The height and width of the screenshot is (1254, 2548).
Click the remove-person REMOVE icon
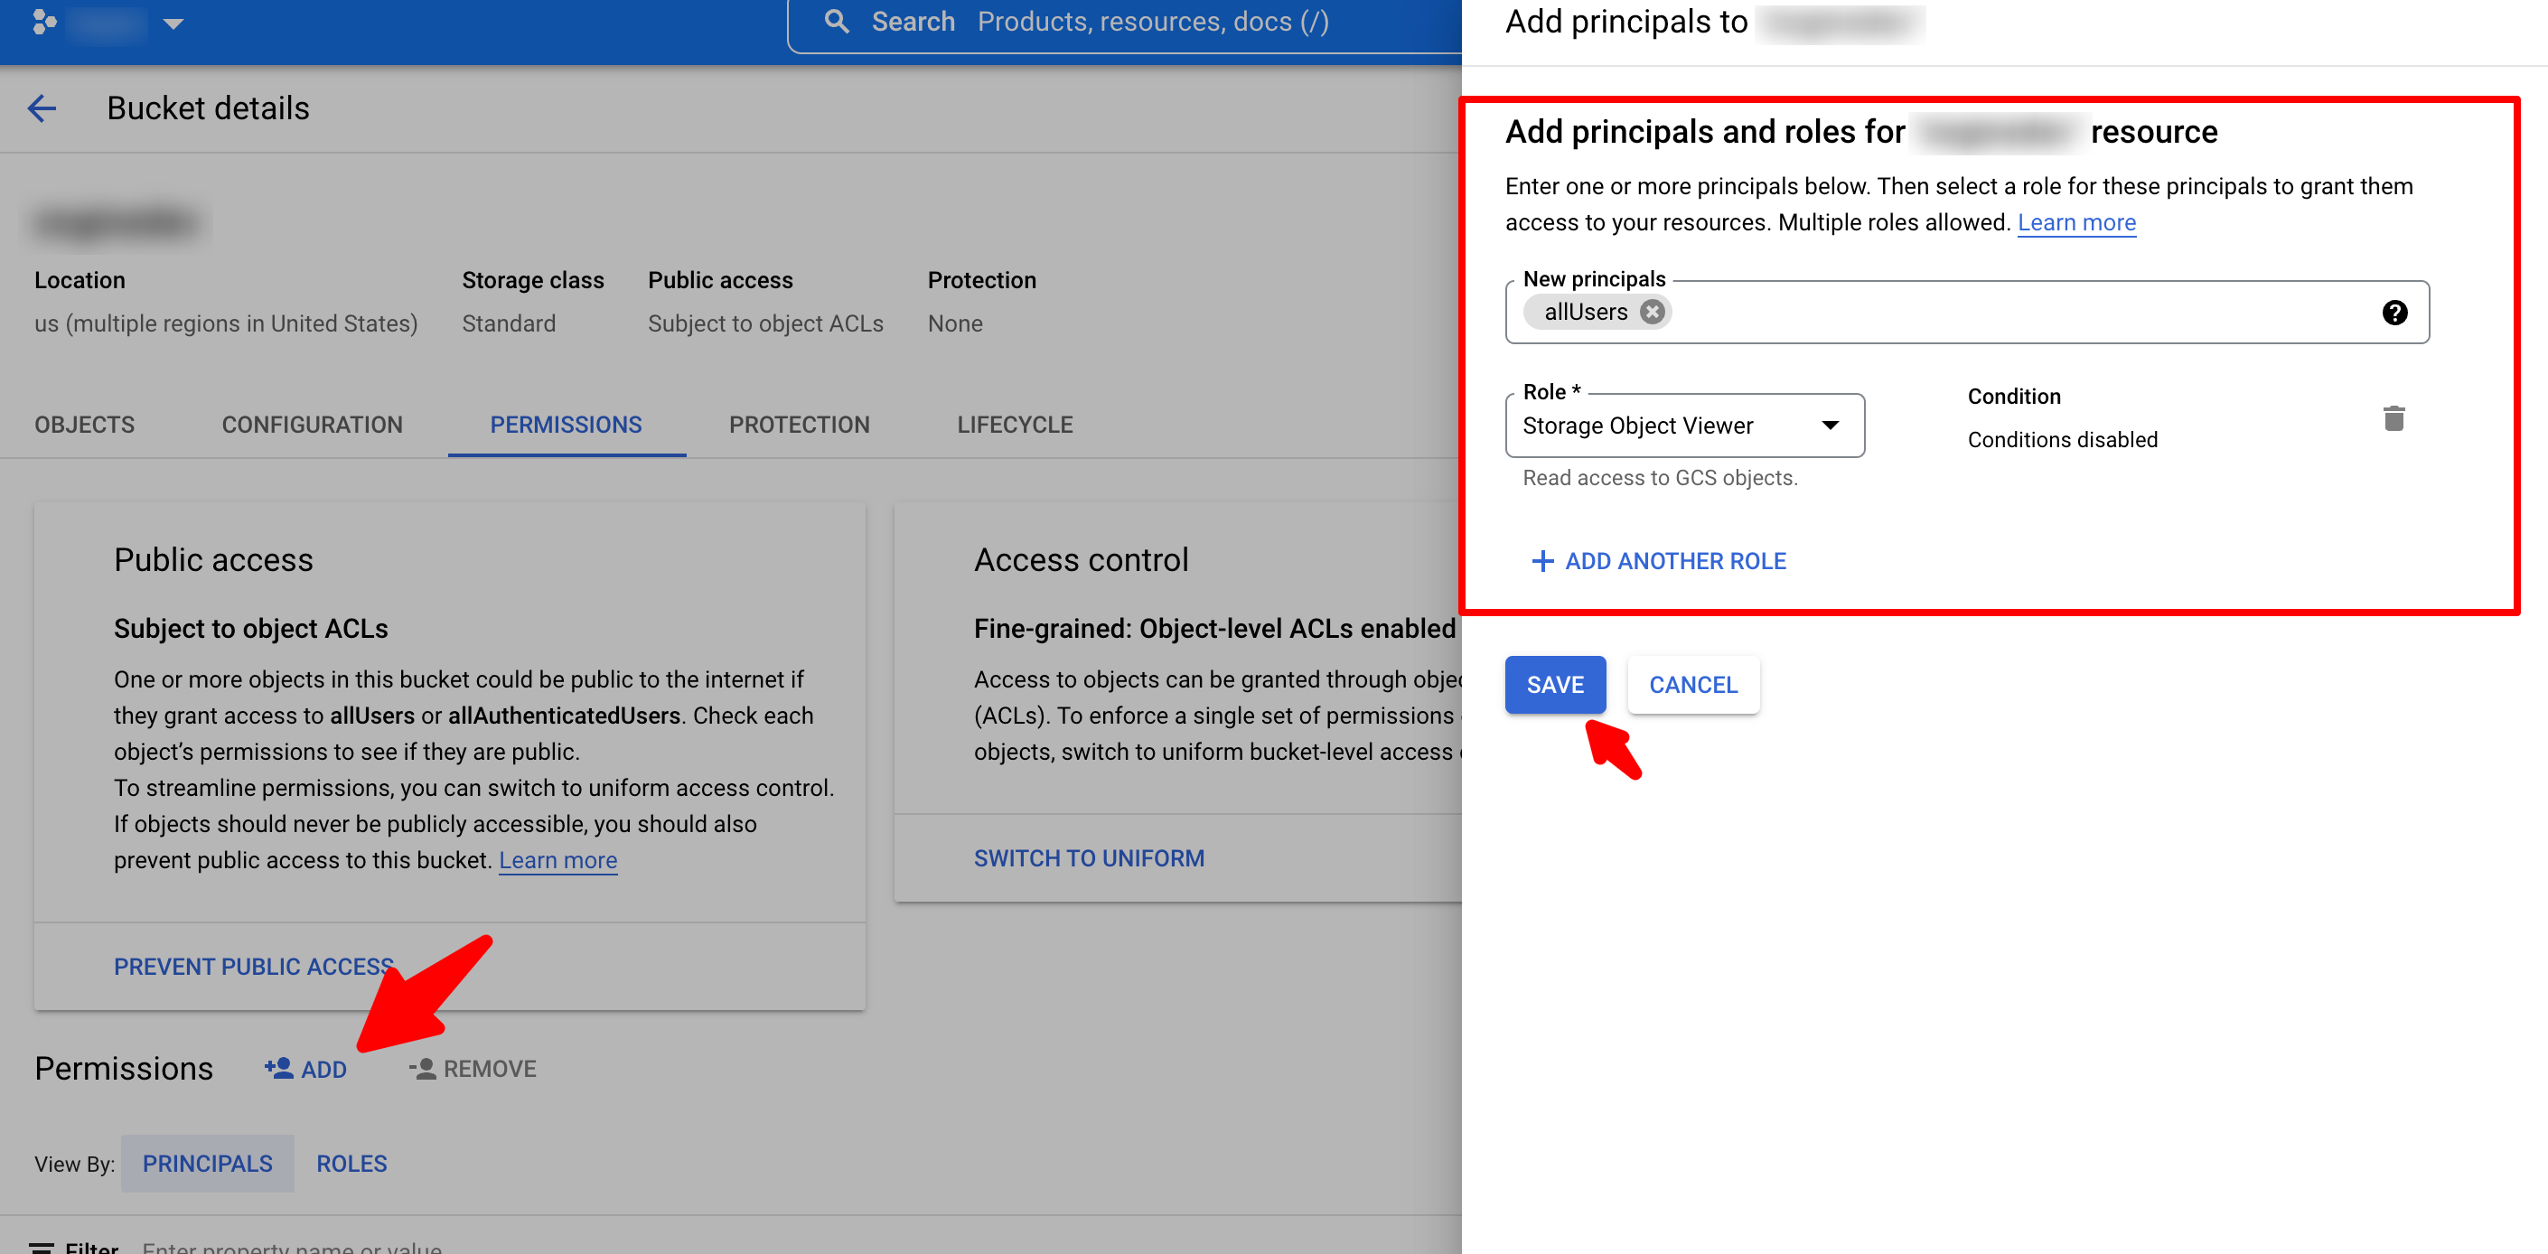click(424, 1068)
